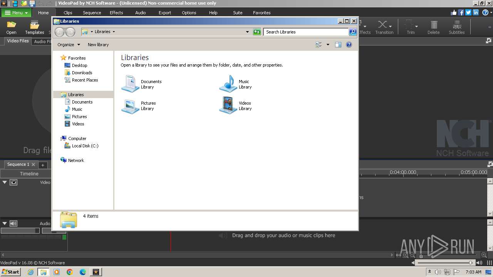The width and height of the screenshot is (493, 277).
Task: Click the Timeline mode button
Action: click(29, 174)
